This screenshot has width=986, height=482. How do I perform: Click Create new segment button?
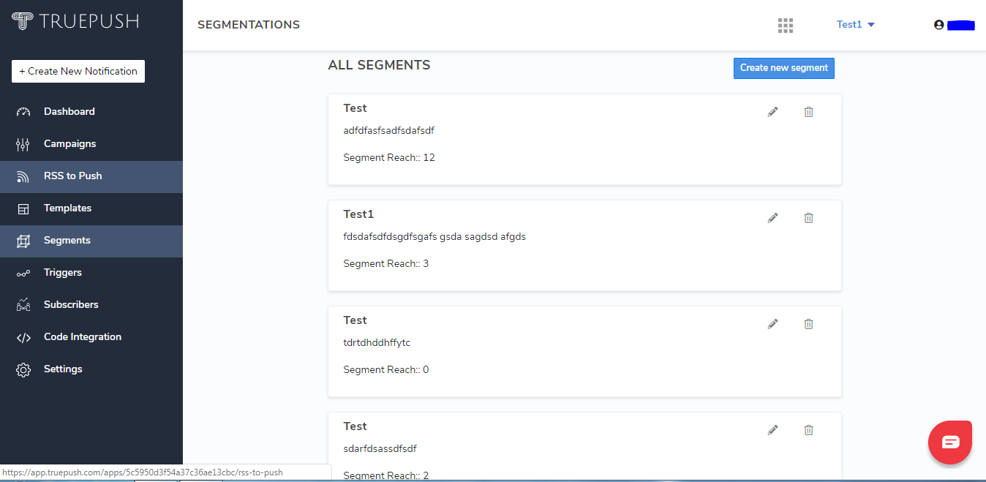783,68
